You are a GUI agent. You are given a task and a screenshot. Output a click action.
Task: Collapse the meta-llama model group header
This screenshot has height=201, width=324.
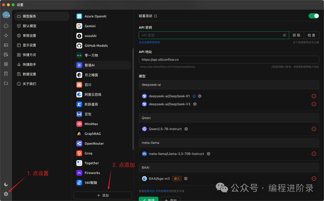[x=229, y=143]
